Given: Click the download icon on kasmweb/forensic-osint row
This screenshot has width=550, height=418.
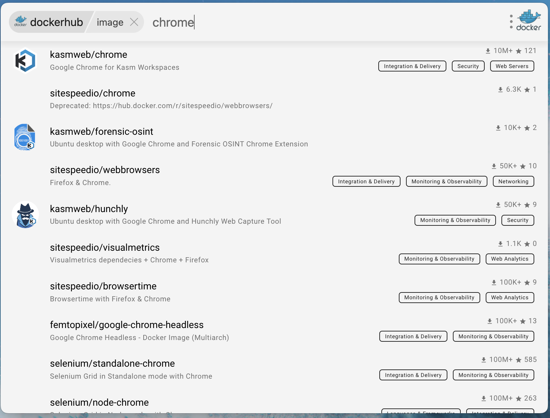Looking at the screenshot, I should 498,128.
